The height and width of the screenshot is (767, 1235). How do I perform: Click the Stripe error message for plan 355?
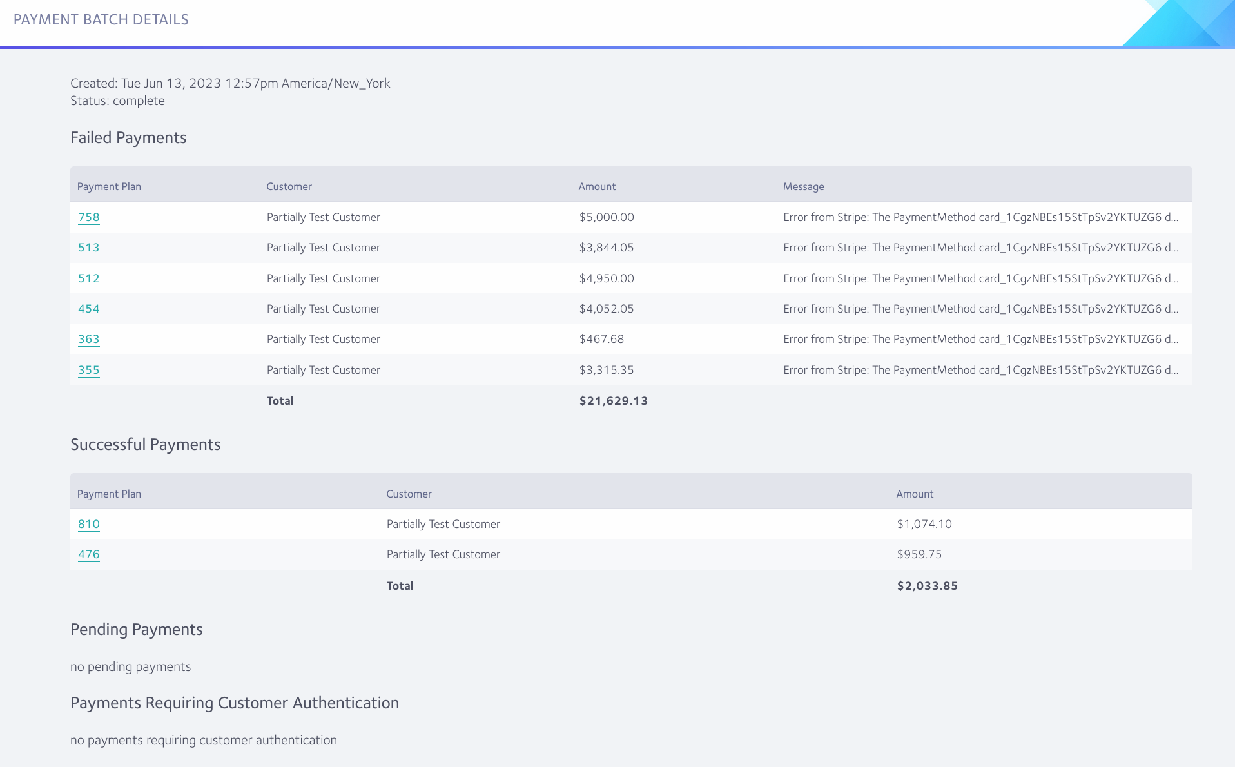pyautogui.click(x=980, y=370)
